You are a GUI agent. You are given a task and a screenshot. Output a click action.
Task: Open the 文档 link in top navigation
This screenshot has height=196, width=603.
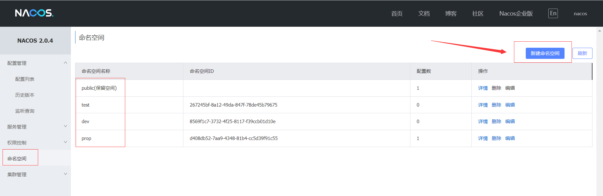click(424, 14)
